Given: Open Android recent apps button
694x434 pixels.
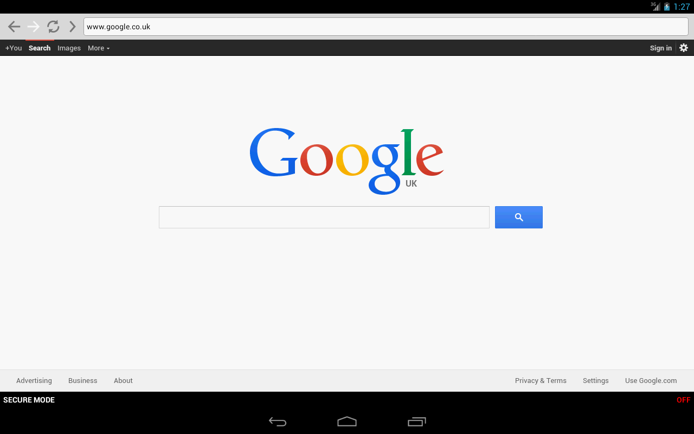Looking at the screenshot, I should (x=417, y=422).
